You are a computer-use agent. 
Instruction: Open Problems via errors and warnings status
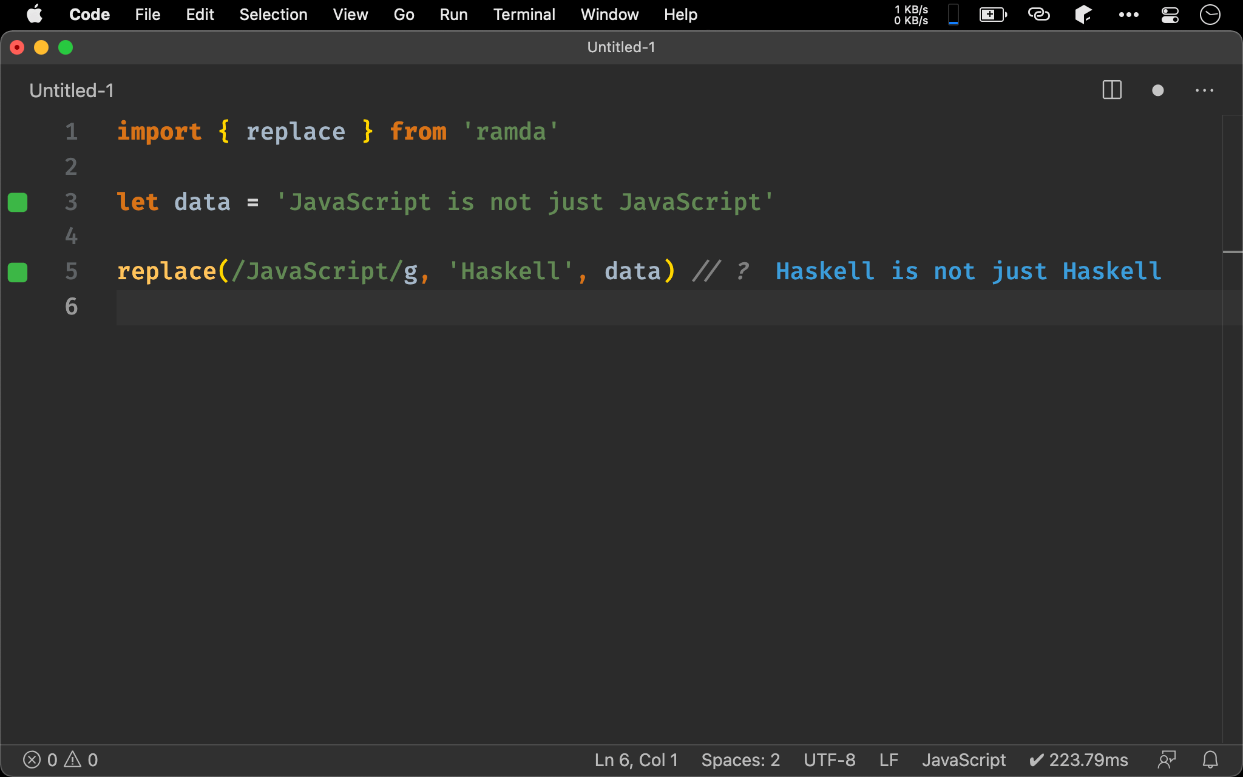click(x=60, y=760)
